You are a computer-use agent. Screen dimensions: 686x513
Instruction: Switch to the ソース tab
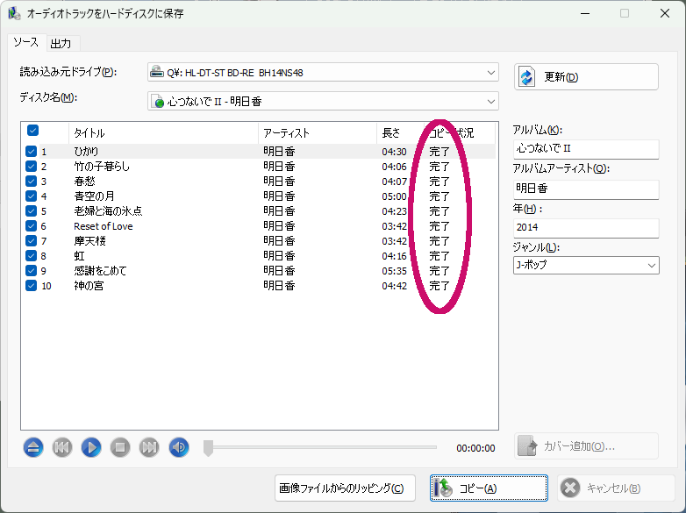pyautogui.click(x=25, y=42)
